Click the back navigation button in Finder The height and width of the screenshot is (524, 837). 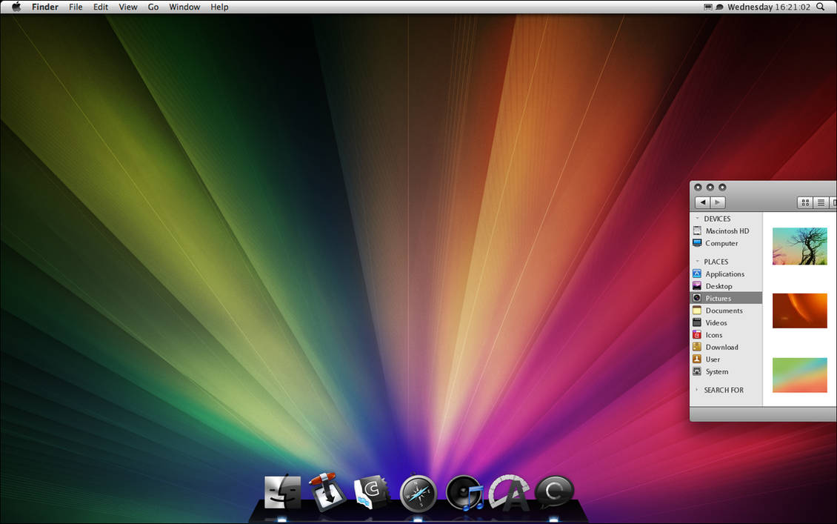(x=702, y=202)
